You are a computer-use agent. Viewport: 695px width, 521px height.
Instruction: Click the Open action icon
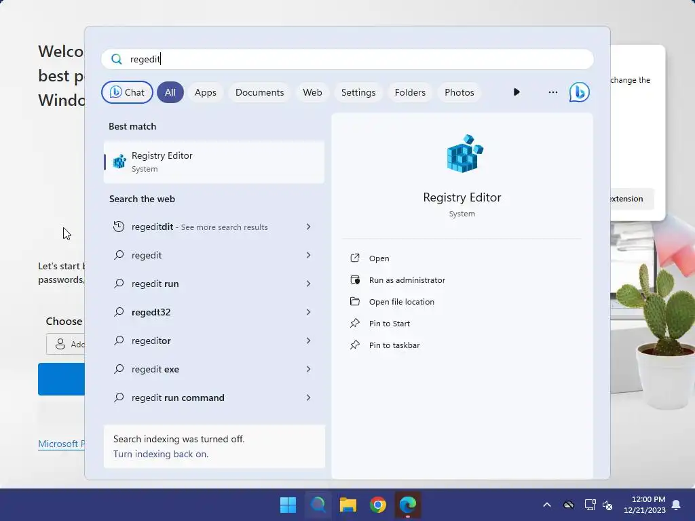click(354, 258)
